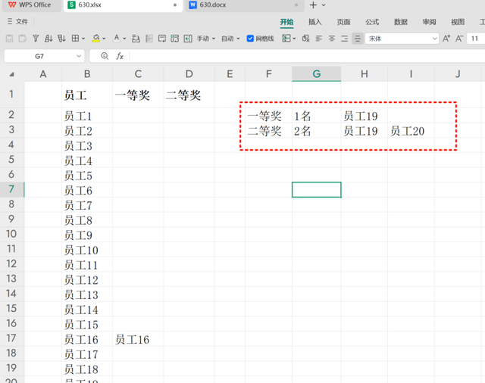Click into the formula bar input
The width and height of the screenshot is (485, 383).
point(308,56)
